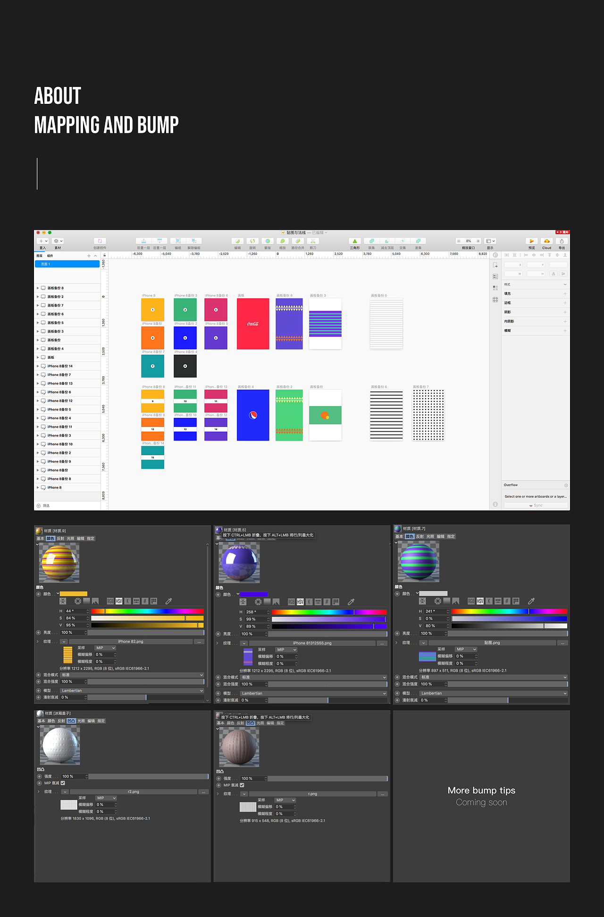The height and width of the screenshot is (917, 604).
Task: Click the 编组 group icon in Sketch toolbar
Action: [x=178, y=241]
